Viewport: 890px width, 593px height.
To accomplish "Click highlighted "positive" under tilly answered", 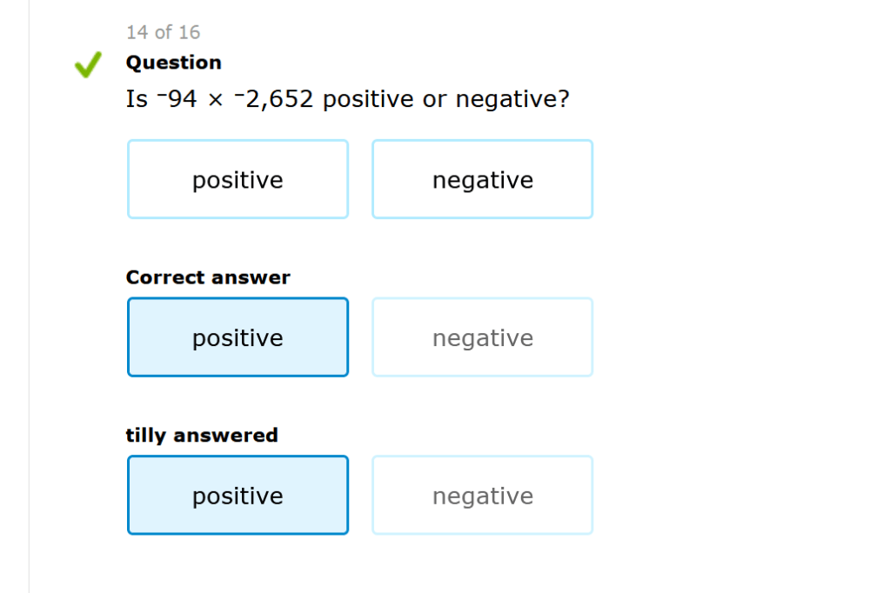I will [238, 496].
